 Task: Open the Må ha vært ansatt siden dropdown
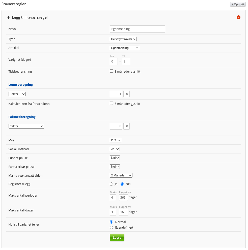pos(121,175)
